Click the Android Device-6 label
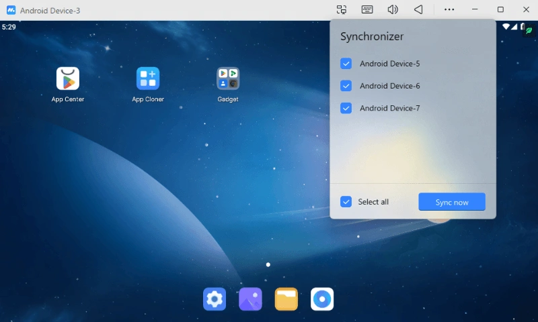The image size is (538, 322). [390, 86]
